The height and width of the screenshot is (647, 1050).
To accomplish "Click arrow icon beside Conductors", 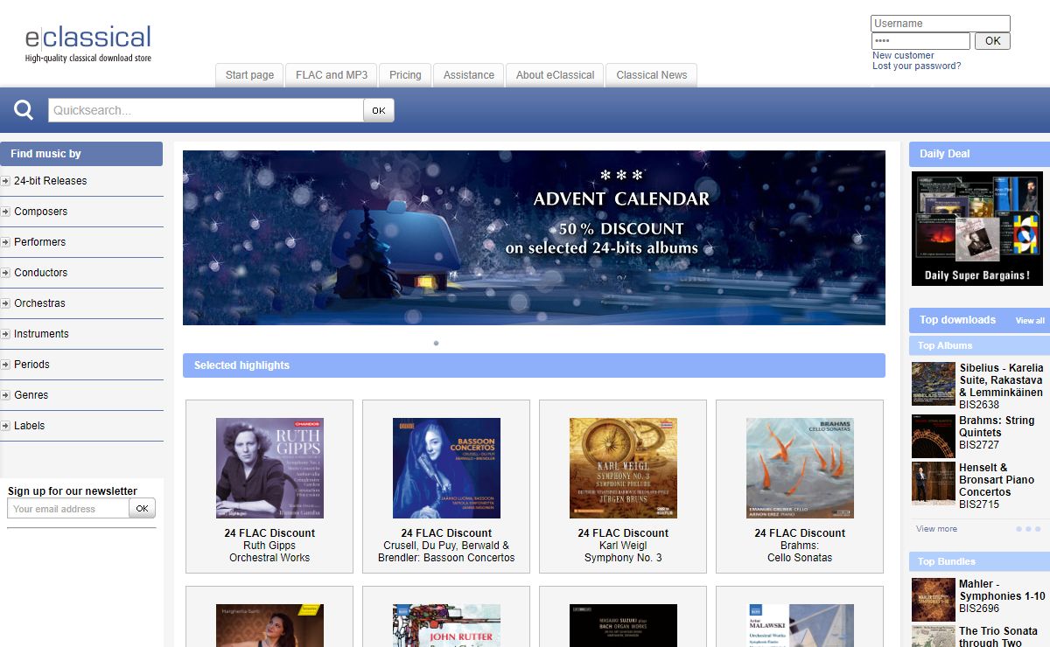I will (6, 273).
